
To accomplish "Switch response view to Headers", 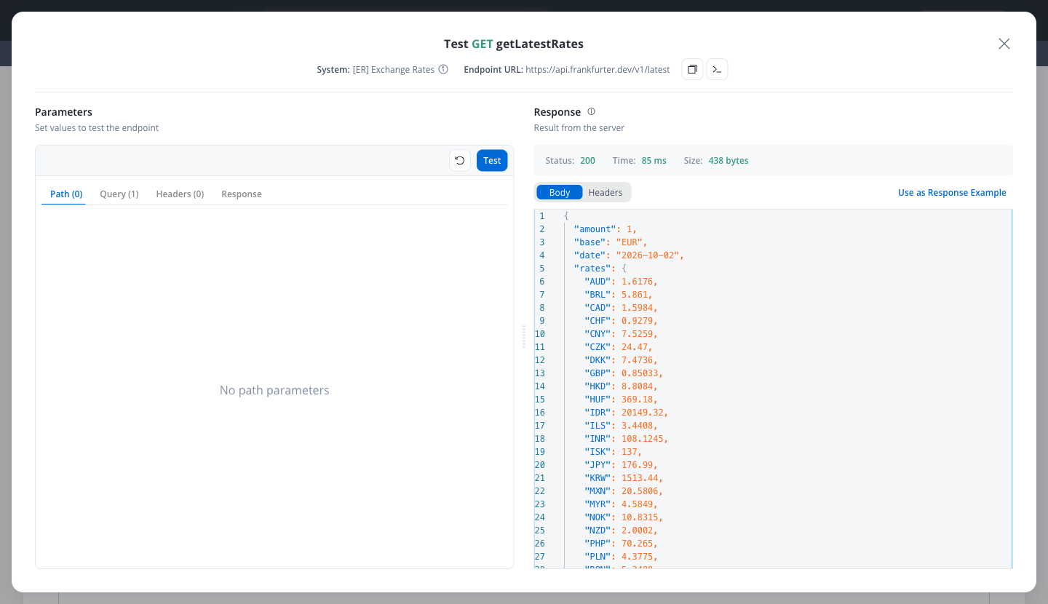I will pos(606,192).
